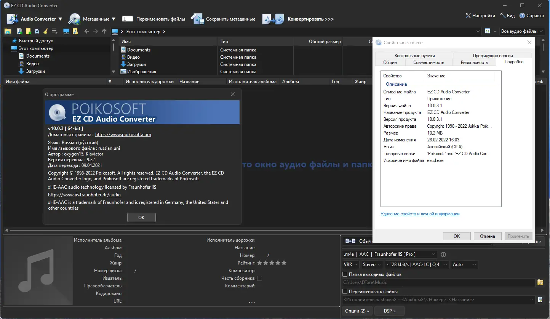Click the edit filename pattern icon
The width and height of the screenshot is (550, 319).
click(540, 300)
